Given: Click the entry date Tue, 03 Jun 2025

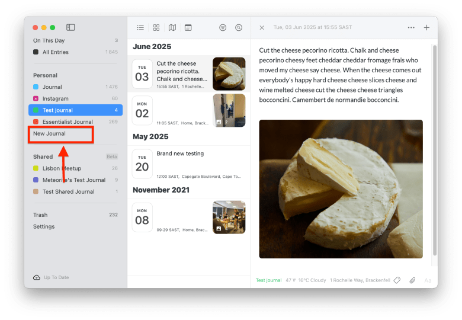Looking at the screenshot, I should [x=313, y=27].
